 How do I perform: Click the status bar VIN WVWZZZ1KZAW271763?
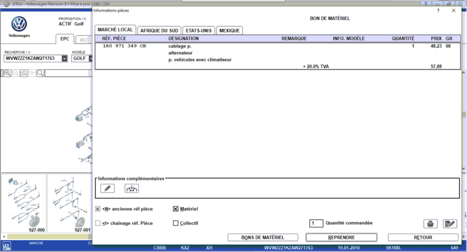(289, 248)
